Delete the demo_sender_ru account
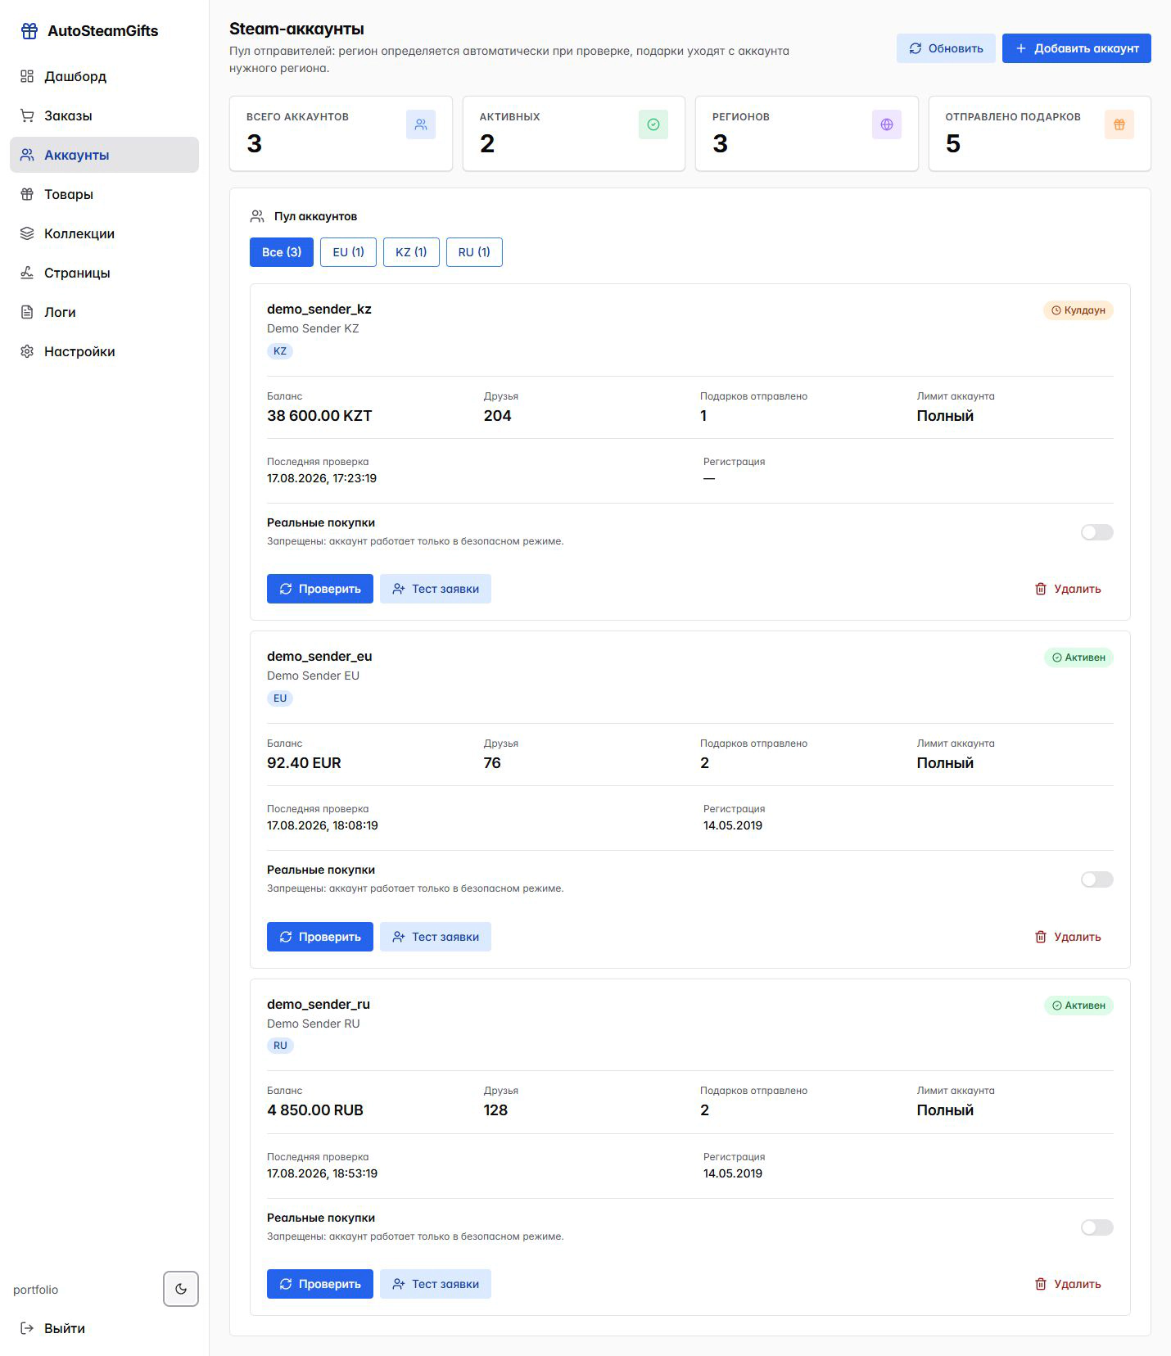This screenshot has height=1356, width=1171. click(x=1068, y=1284)
